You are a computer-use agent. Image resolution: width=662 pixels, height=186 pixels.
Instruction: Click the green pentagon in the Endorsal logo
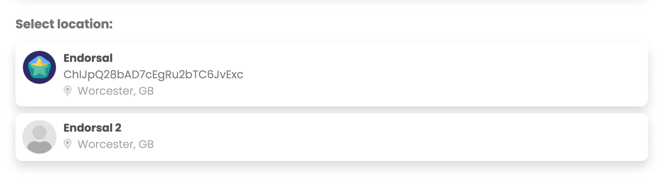tap(39, 71)
